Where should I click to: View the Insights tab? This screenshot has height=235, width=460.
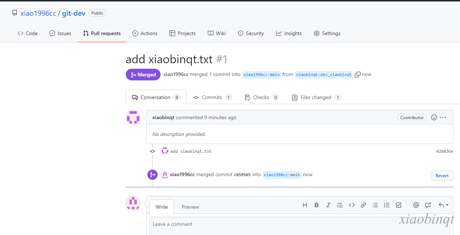tap(289, 33)
